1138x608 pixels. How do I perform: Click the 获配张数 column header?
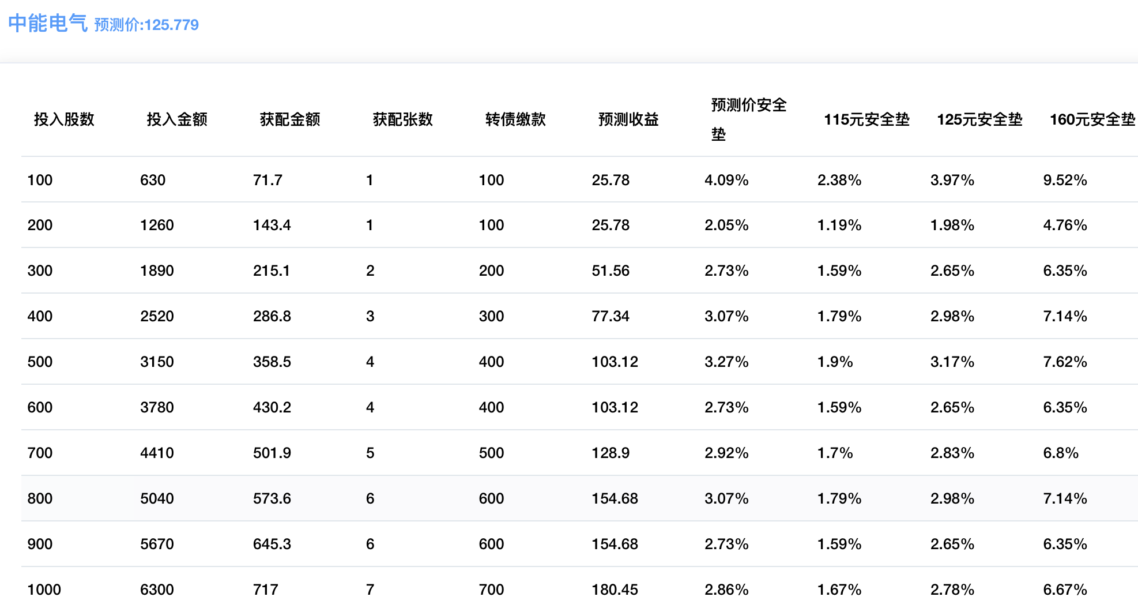[x=403, y=119]
